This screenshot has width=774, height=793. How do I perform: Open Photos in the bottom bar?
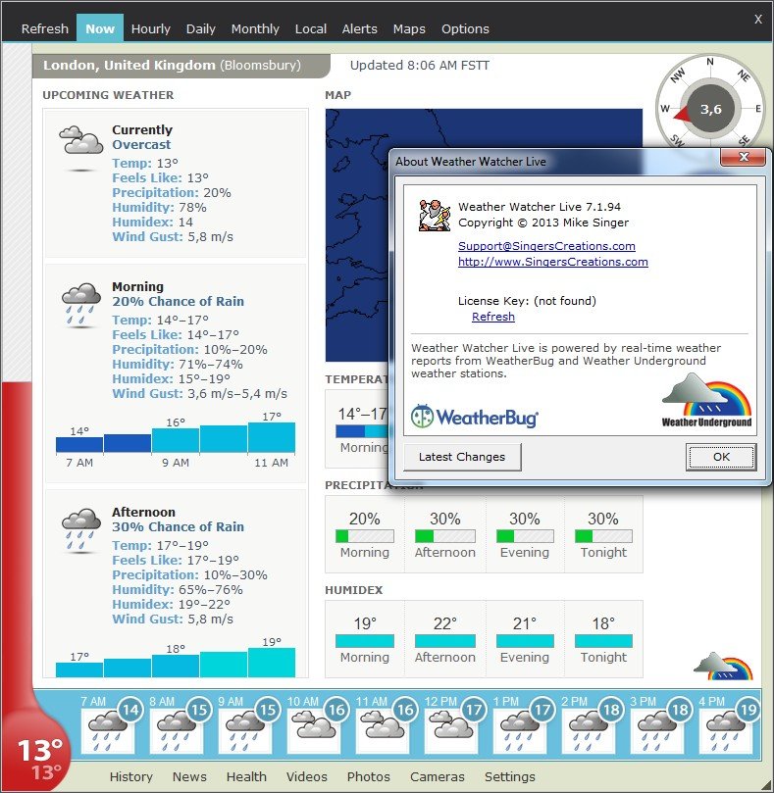point(369,776)
